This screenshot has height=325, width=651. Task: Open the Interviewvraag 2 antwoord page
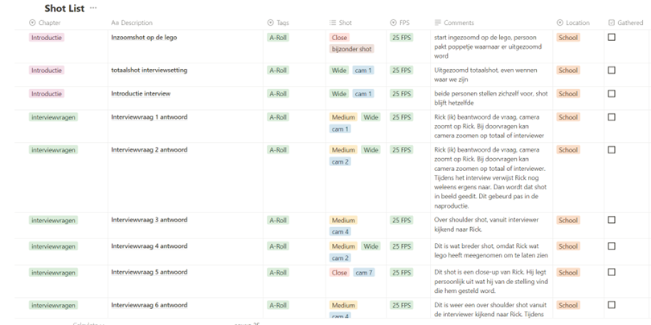(x=149, y=150)
